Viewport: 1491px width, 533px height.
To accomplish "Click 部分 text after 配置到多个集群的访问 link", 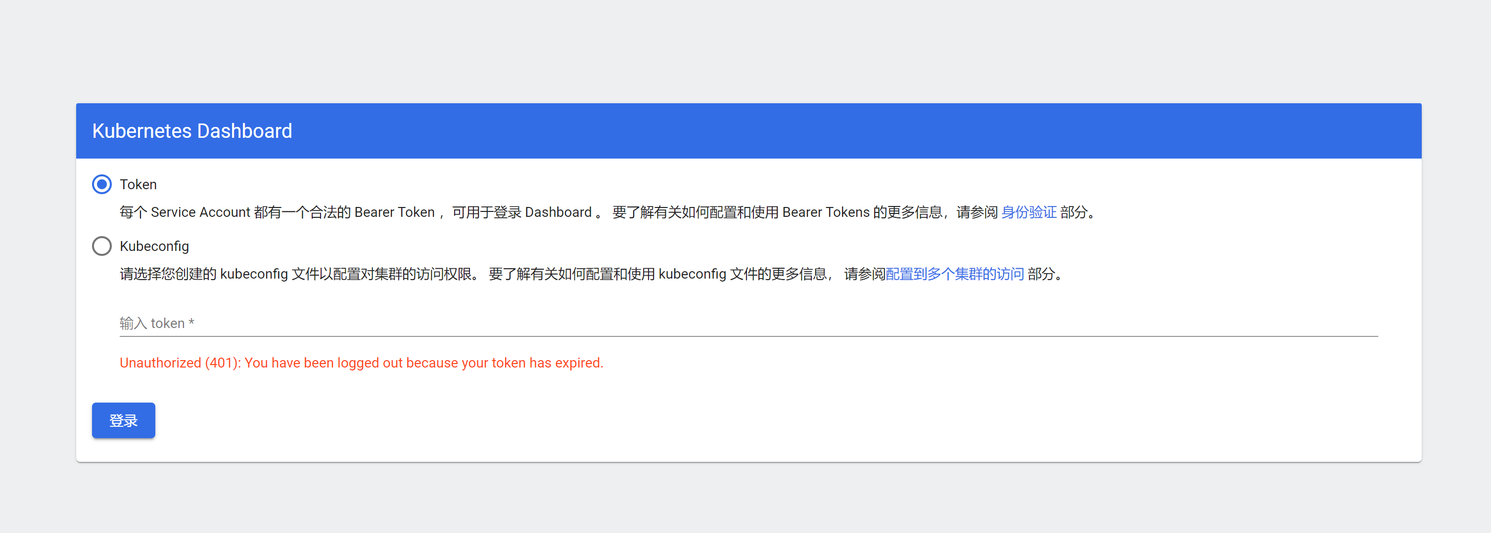I will [1041, 274].
